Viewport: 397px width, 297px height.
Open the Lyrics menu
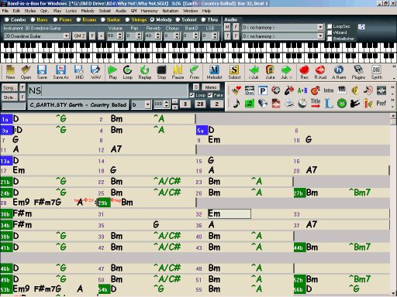pyautogui.click(x=71, y=11)
